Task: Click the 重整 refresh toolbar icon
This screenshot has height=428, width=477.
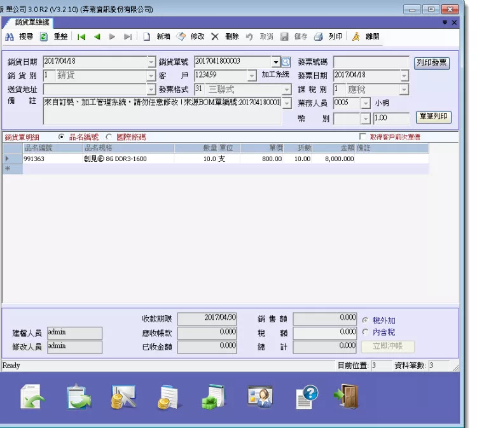Action: point(44,37)
